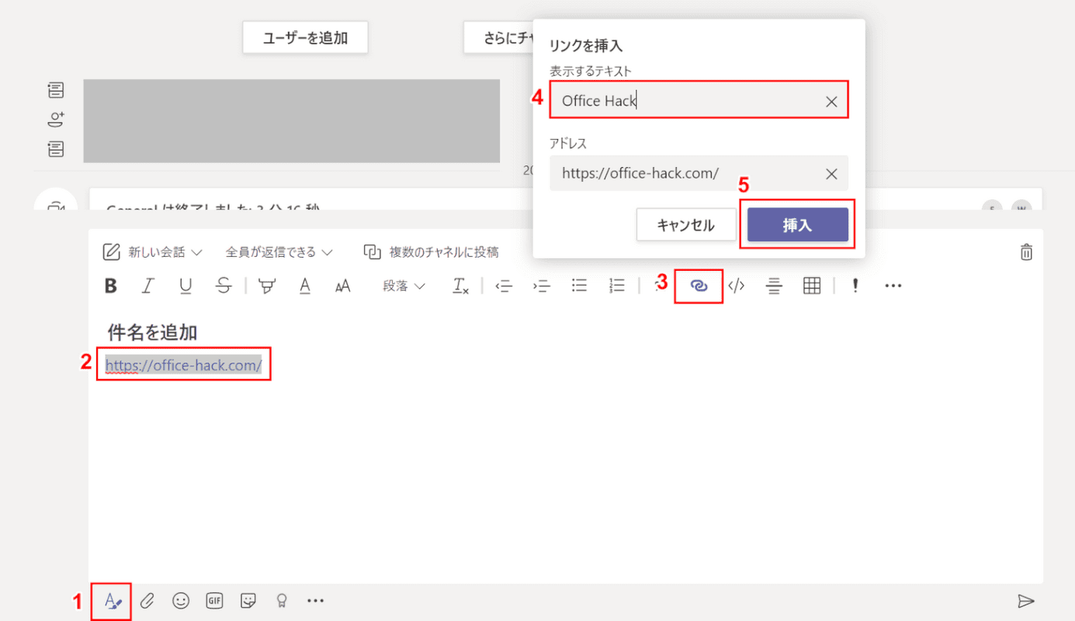Expand the 新しい会話 post type dropdown
1075x621 pixels.
pos(153,252)
